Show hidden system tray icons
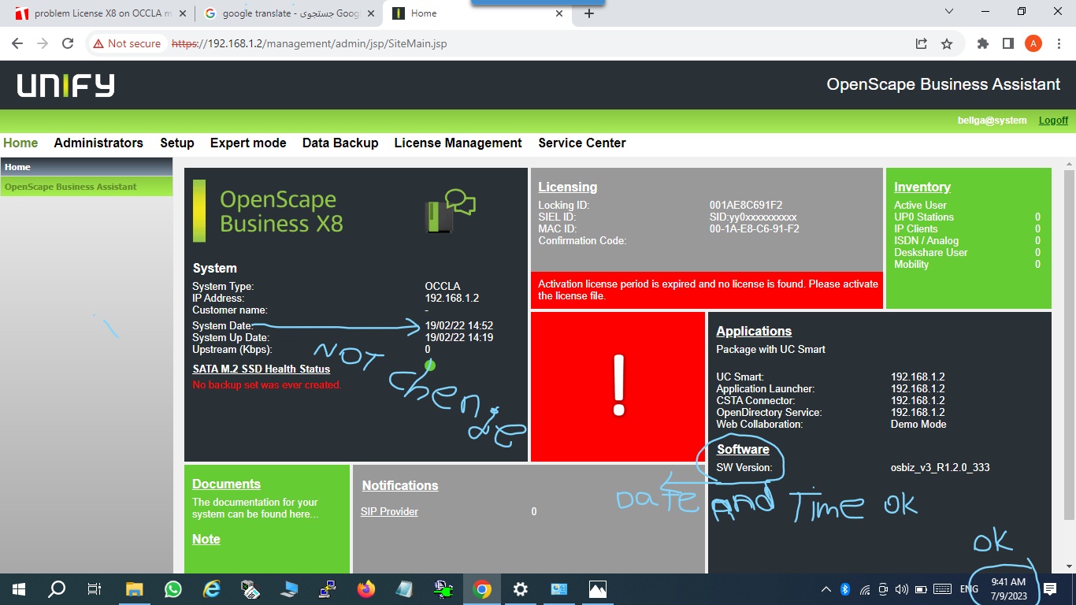Screen dimensions: 1076x605 826,589
